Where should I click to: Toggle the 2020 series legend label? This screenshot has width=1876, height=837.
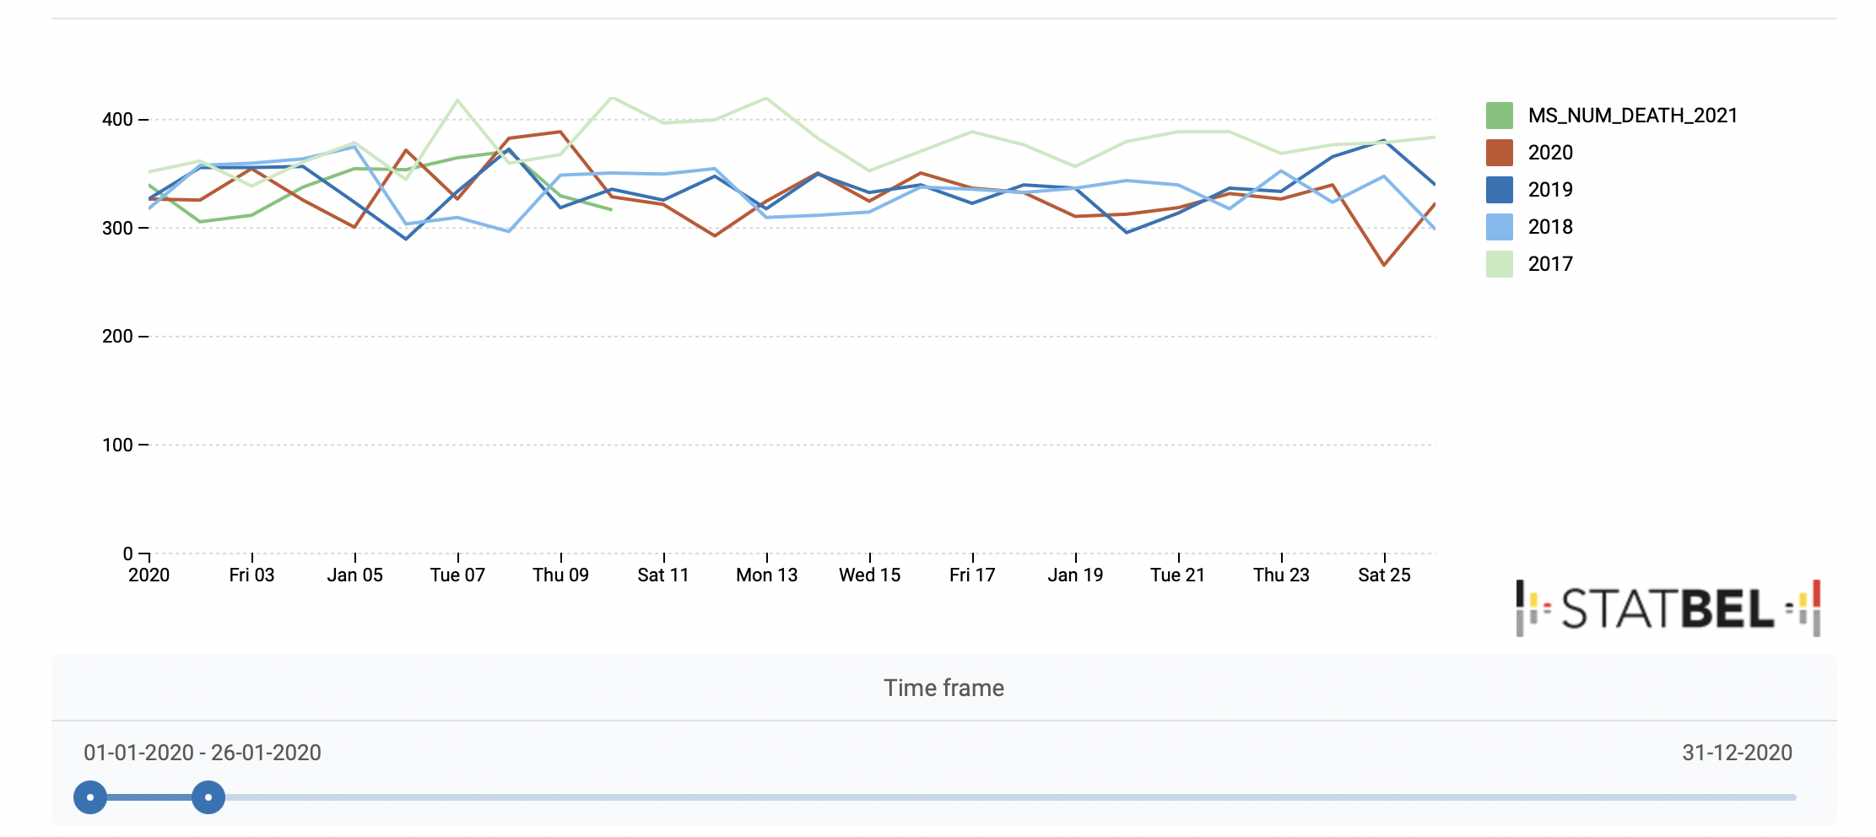(x=1550, y=153)
